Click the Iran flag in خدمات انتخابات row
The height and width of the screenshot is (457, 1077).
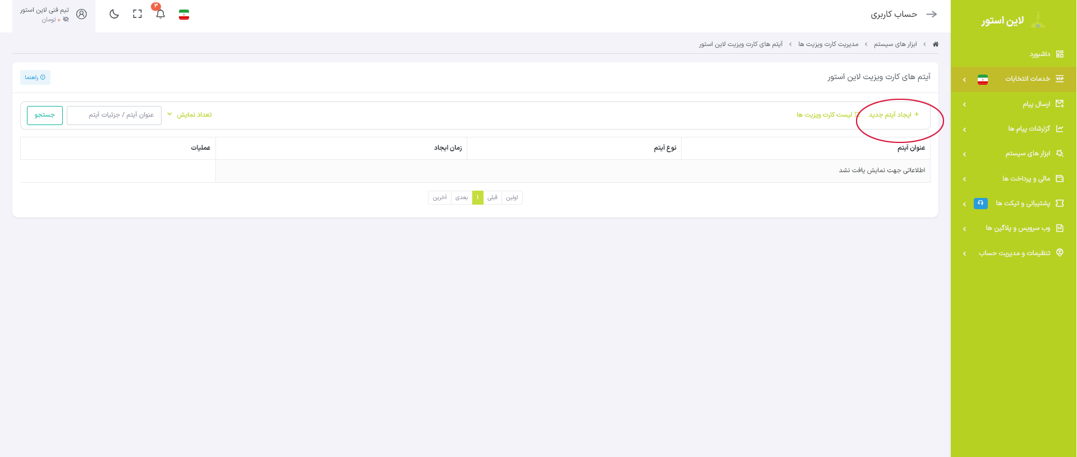tap(983, 79)
